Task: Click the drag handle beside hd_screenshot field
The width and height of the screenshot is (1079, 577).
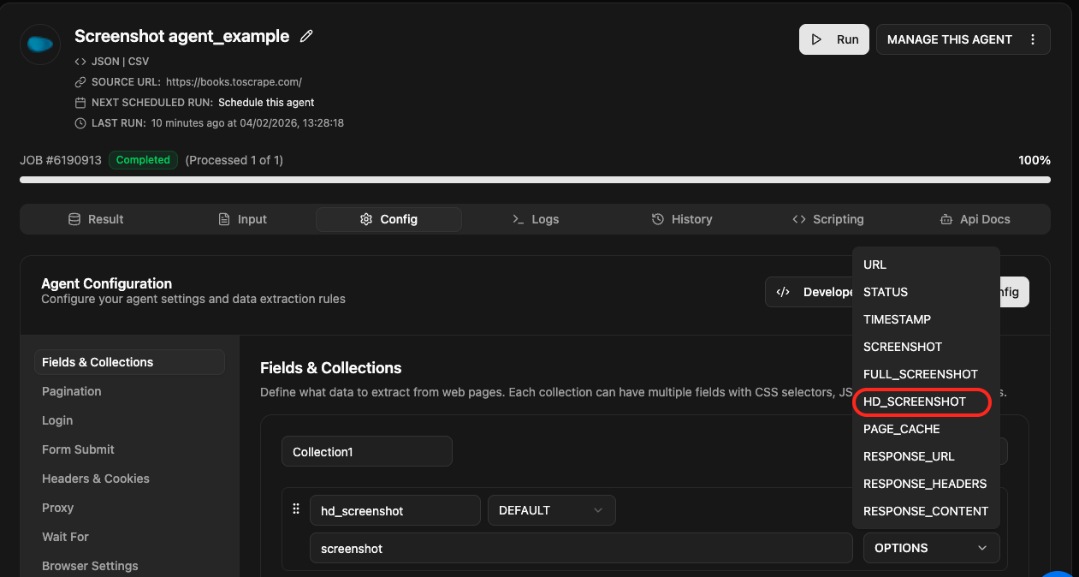Action: 296,509
